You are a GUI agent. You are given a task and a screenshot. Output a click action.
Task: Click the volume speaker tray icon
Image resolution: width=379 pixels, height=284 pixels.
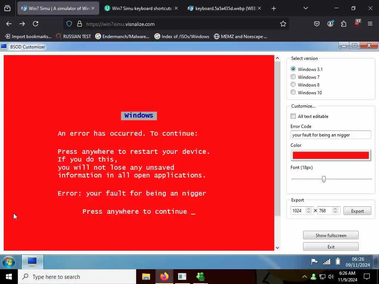coord(331,277)
